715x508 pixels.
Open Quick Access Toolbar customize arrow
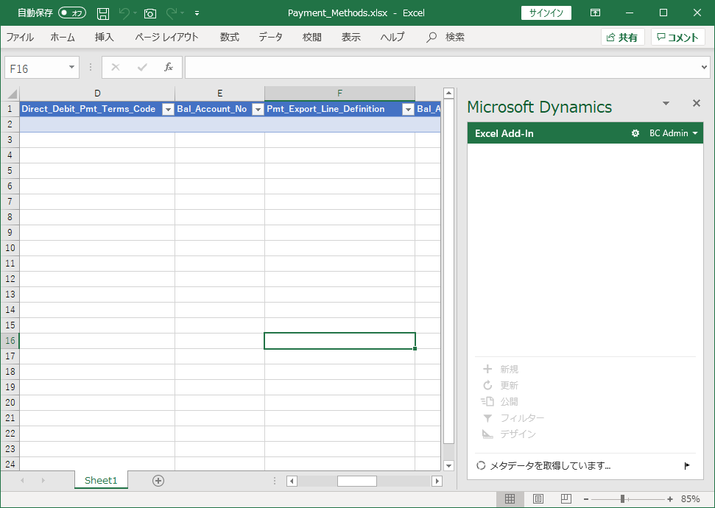197,13
